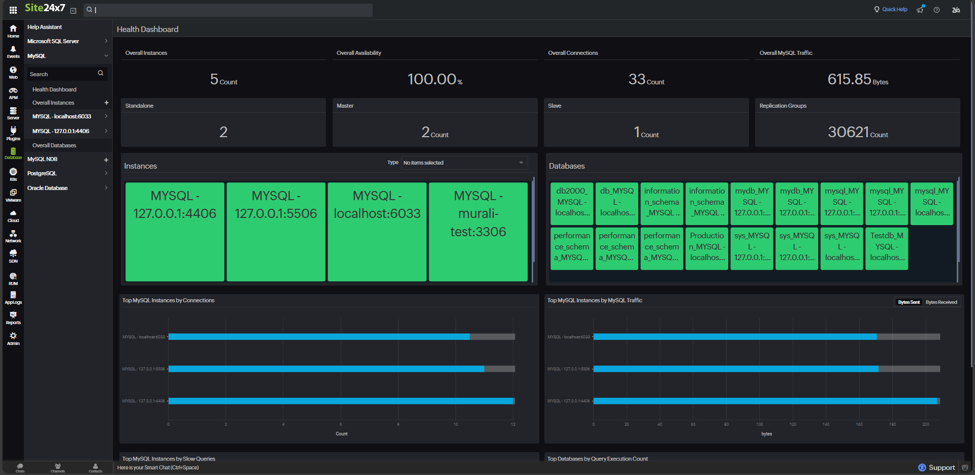975x475 pixels.
Task: Open the apps grid launcher icon
Action: point(13,10)
